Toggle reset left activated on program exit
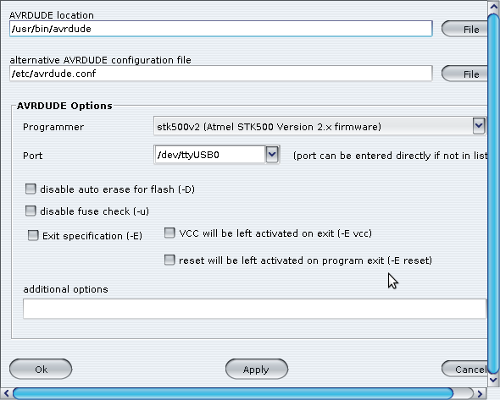The width and height of the screenshot is (500, 400). click(x=169, y=260)
